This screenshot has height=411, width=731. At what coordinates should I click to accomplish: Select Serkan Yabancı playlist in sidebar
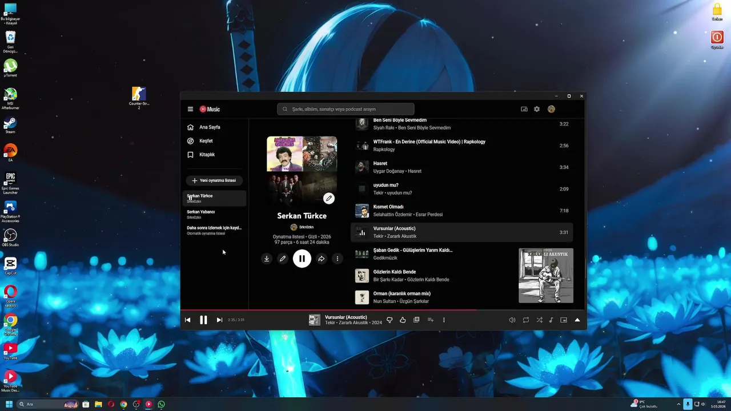[x=215, y=214]
